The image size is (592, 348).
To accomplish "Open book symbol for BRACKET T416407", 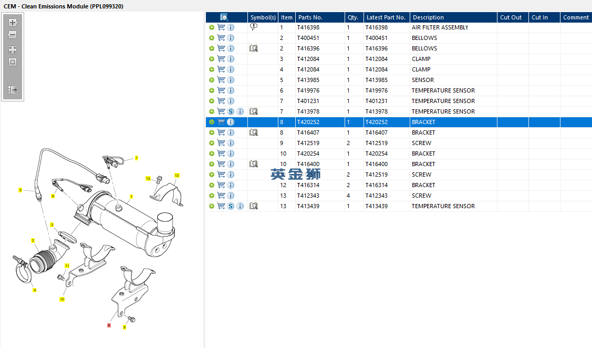I will (x=254, y=132).
